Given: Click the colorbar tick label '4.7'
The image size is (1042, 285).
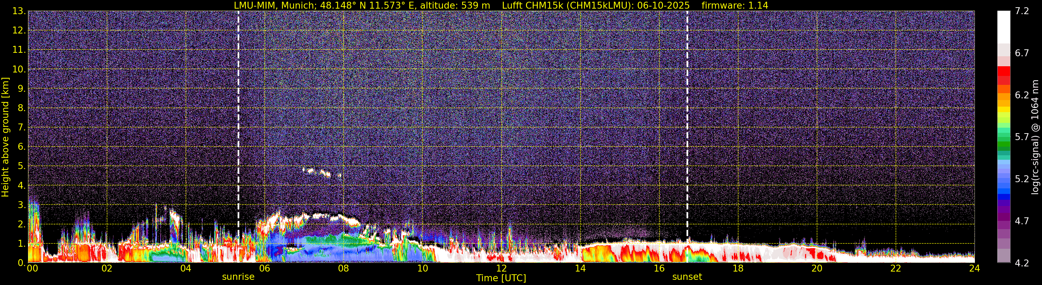Looking at the screenshot, I should (1022, 221).
